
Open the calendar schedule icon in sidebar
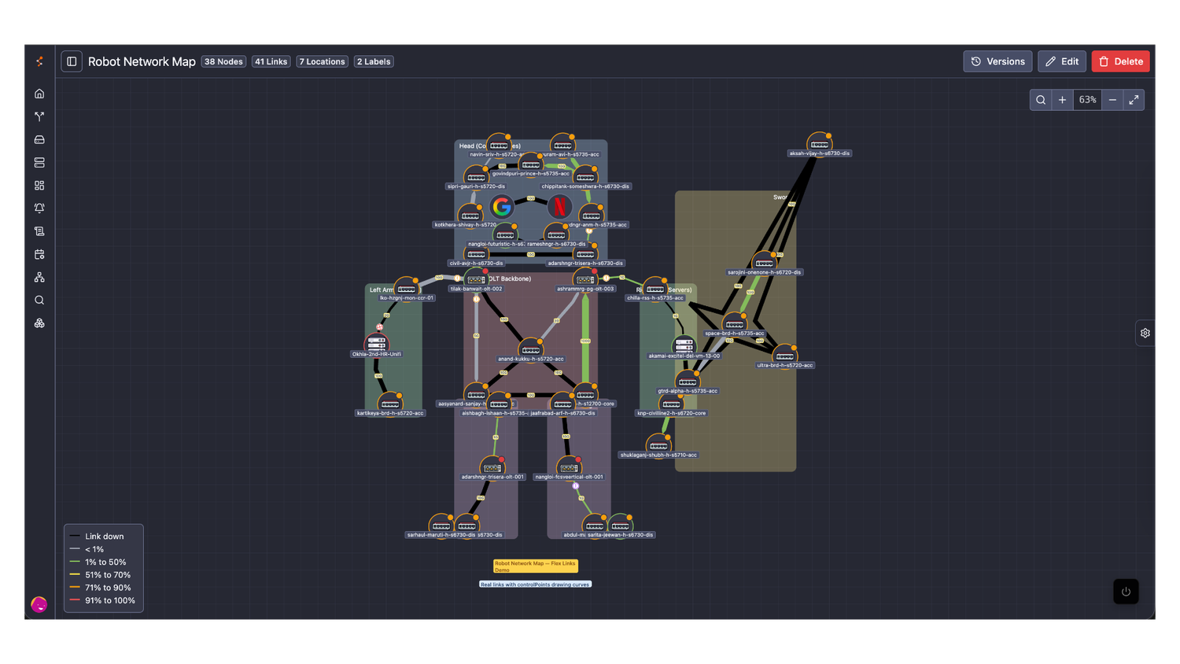point(39,254)
